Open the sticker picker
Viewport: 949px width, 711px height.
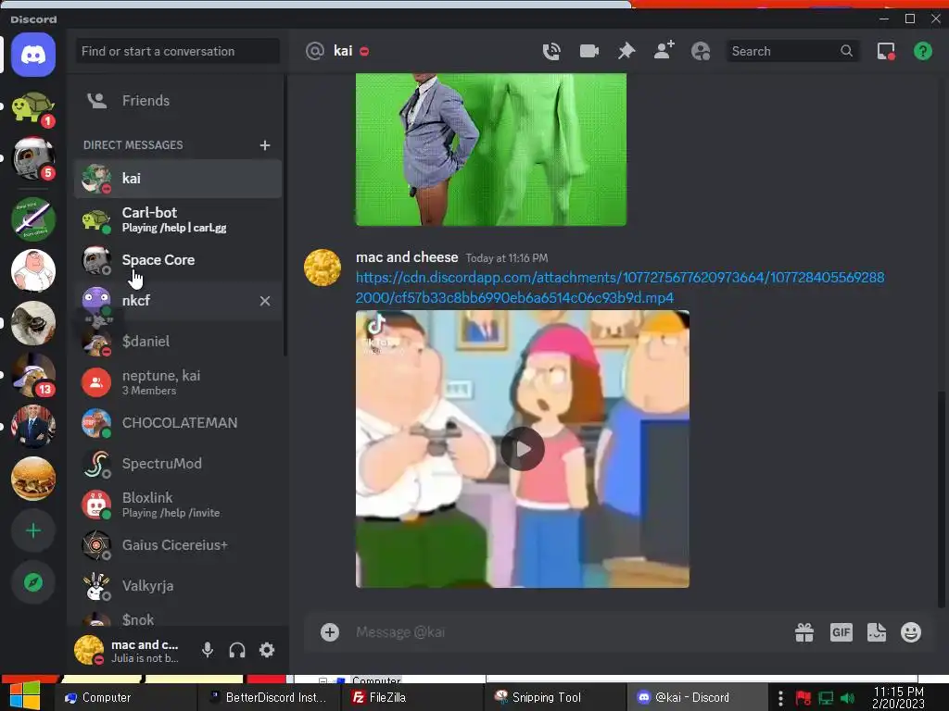[x=877, y=632]
